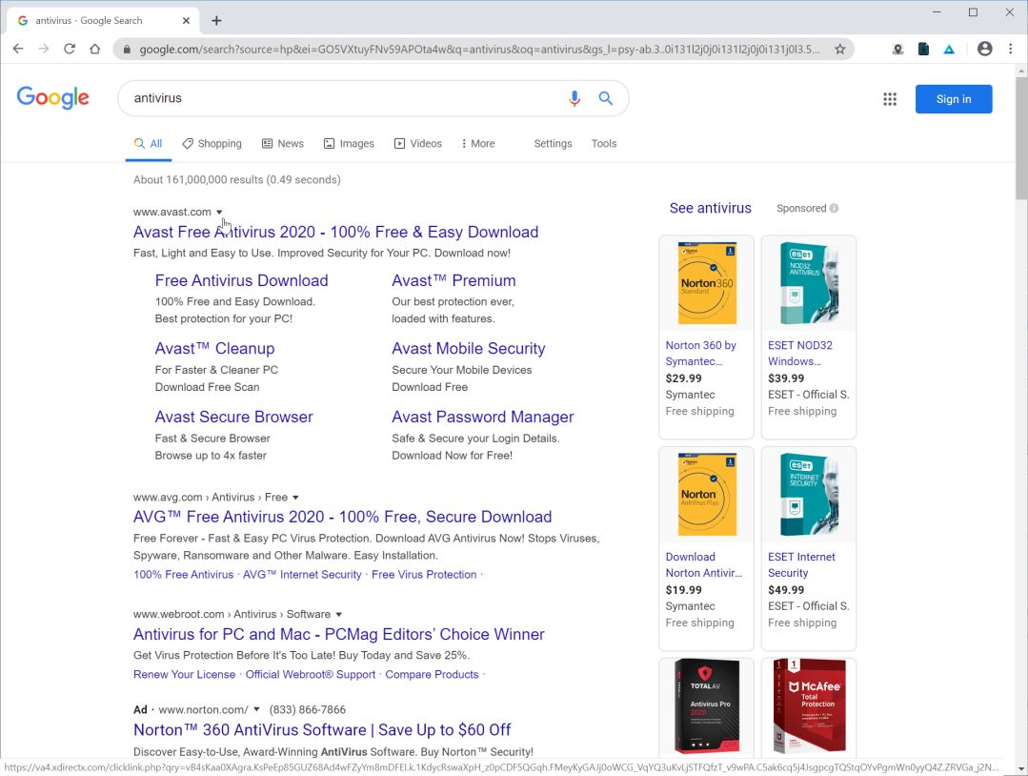The image size is (1028, 776).
Task: Click the 100% Free Antivirus sublink
Action: pos(183,575)
